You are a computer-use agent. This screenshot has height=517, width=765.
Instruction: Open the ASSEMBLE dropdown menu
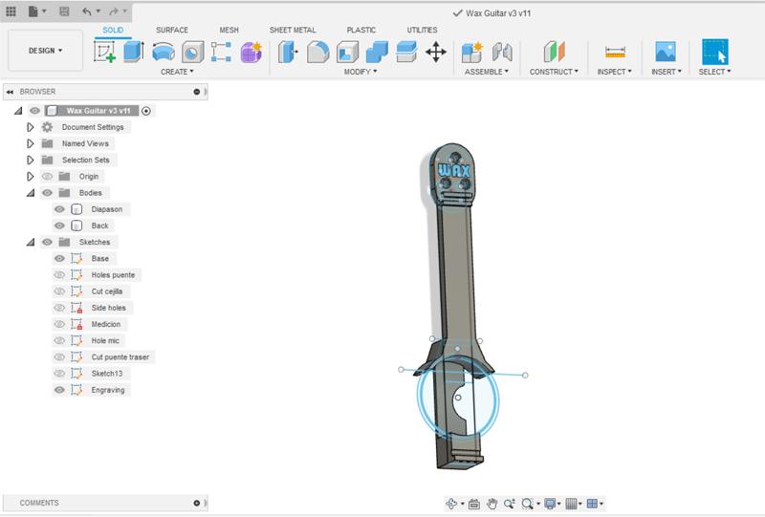pos(487,72)
